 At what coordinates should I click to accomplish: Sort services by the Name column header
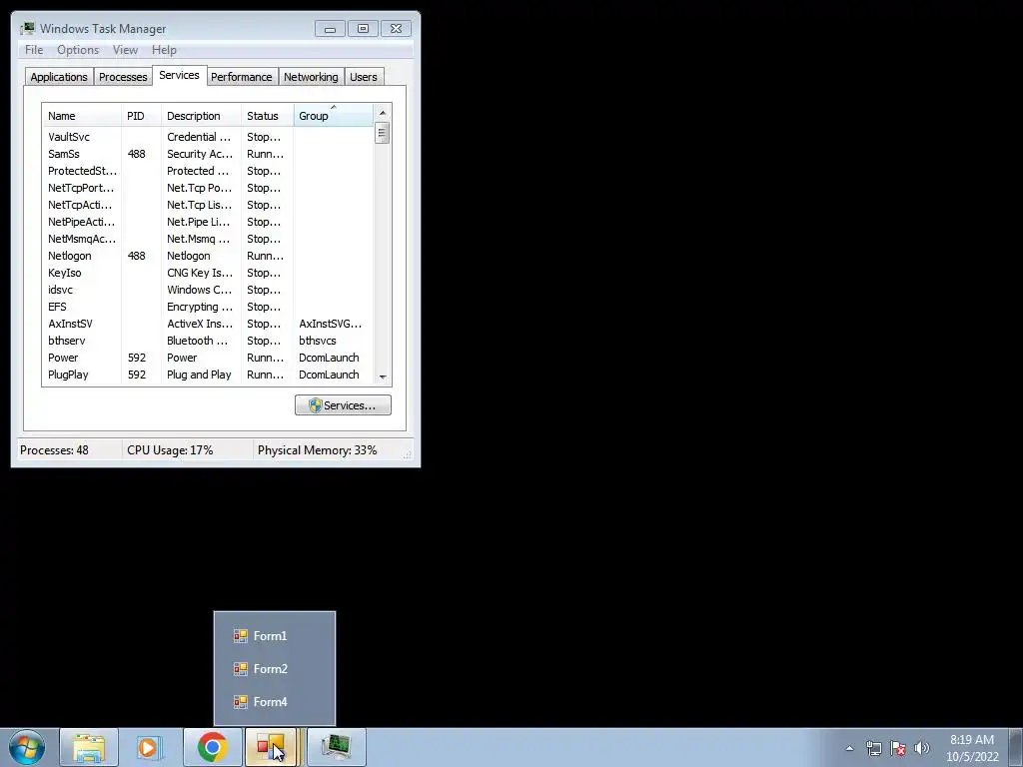[82, 116]
